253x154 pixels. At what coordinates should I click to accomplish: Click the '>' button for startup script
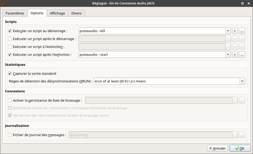pyautogui.click(x=235, y=31)
